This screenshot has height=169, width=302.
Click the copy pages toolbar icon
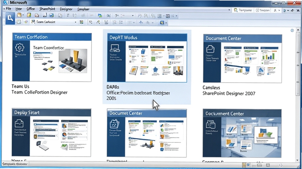[x=60, y=15]
